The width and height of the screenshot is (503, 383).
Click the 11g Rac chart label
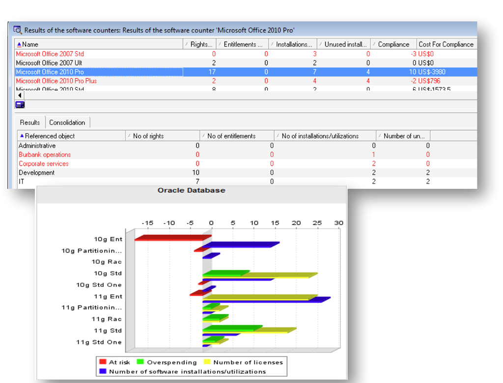(x=107, y=319)
